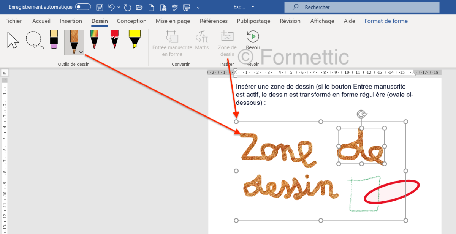456x234 pixels.
Task: Click the Maths conversion button
Action: point(202,41)
